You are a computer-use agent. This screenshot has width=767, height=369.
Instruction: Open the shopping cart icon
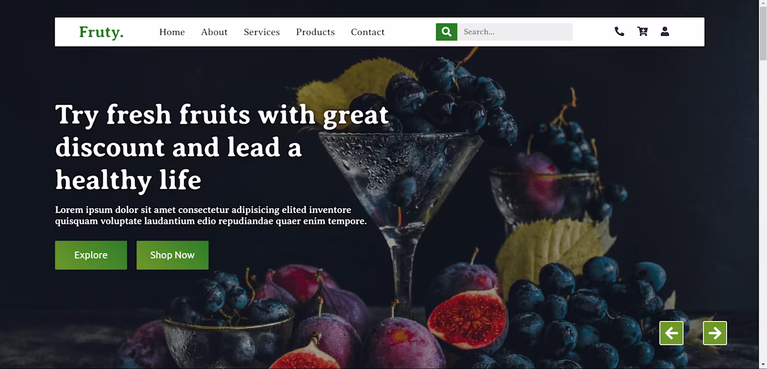pos(643,32)
